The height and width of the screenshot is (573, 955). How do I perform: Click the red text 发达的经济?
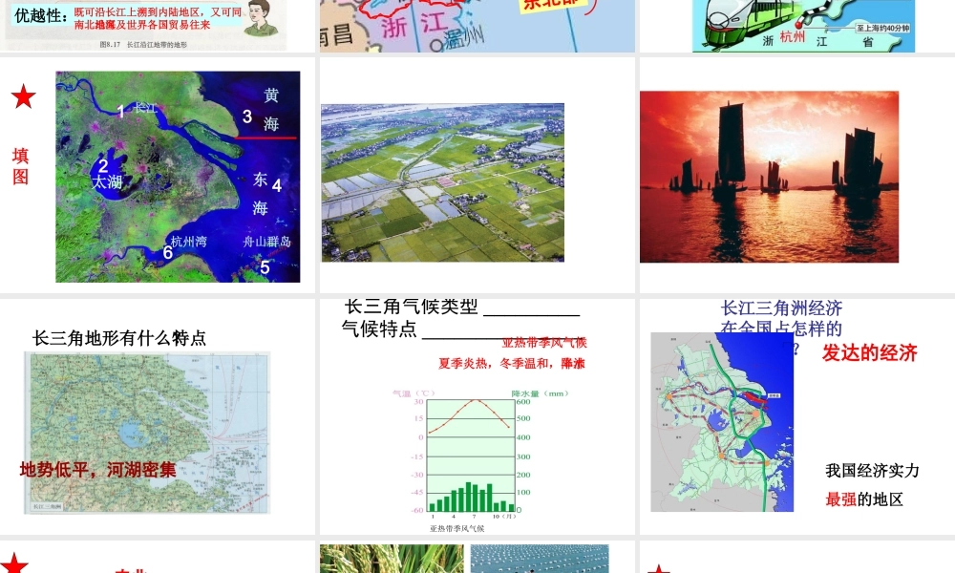tap(870, 353)
